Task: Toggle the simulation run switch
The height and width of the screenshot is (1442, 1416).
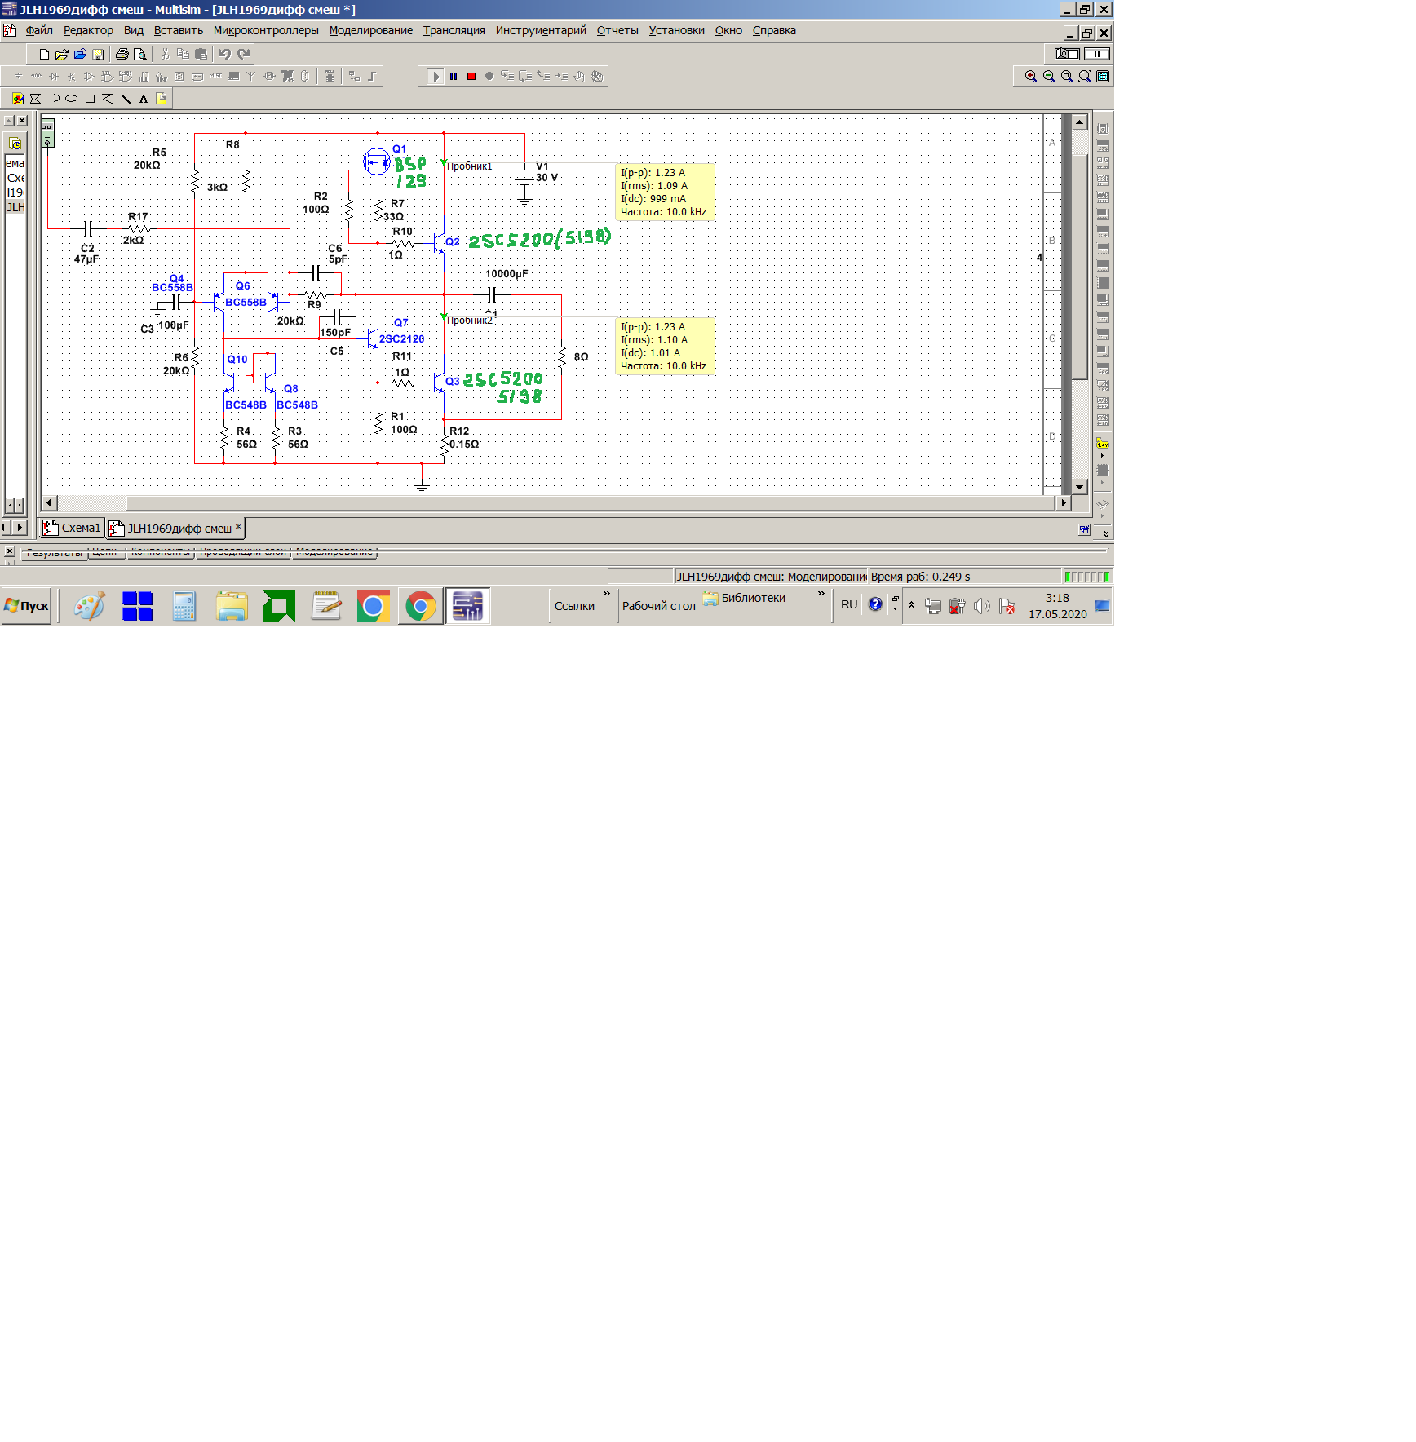Action: (1067, 55)
